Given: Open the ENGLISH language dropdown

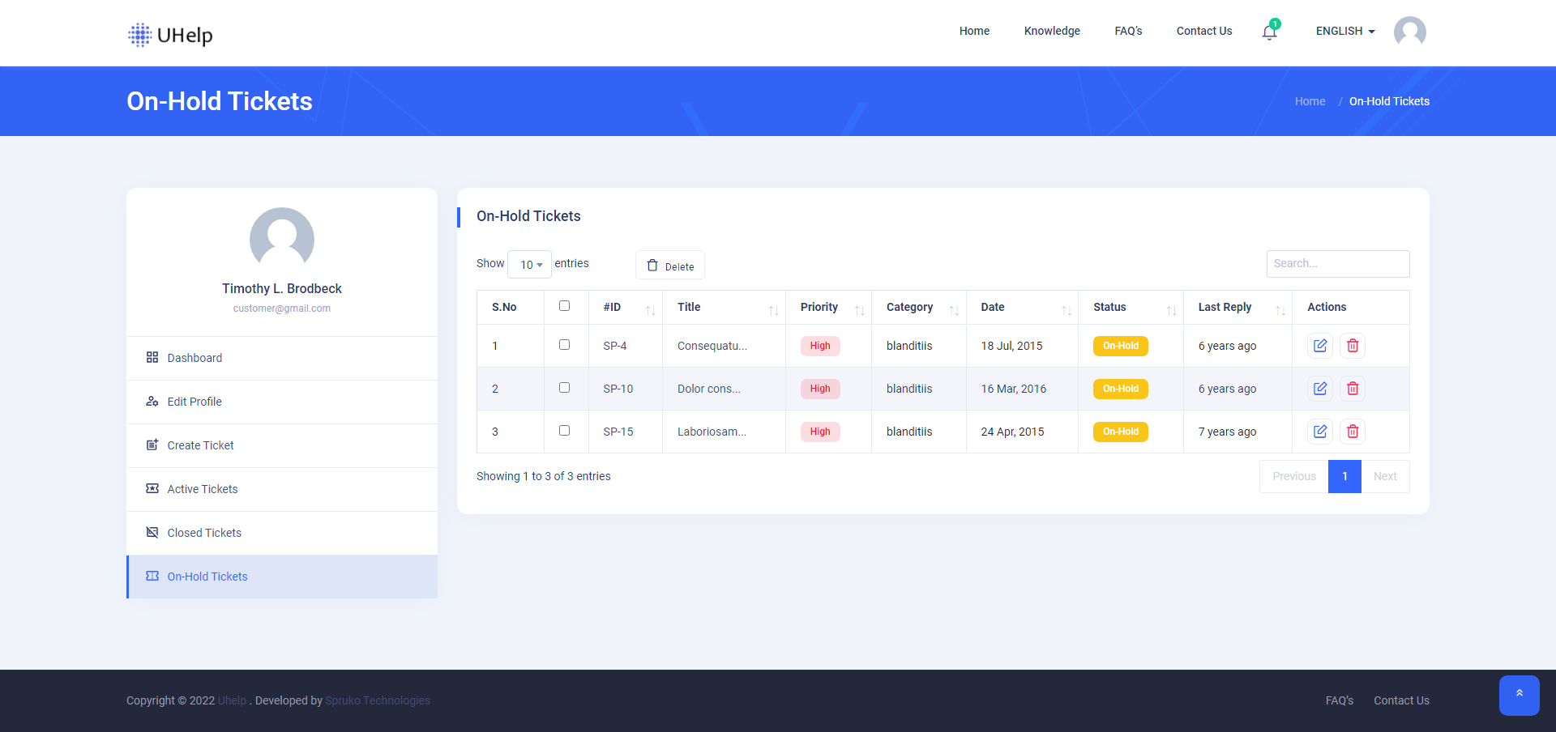Looking at the screenshot, I should [x=1344, y=31].
